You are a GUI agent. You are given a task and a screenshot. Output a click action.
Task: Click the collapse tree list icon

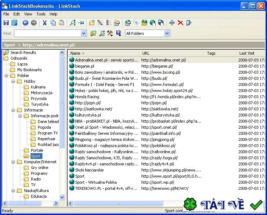tap(109, 23)
